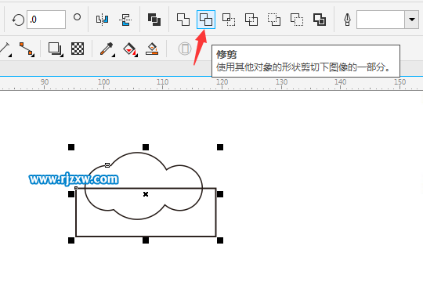Click the top-left selection handle
This screenshot has height=307, width=423.
click(71, 147)
